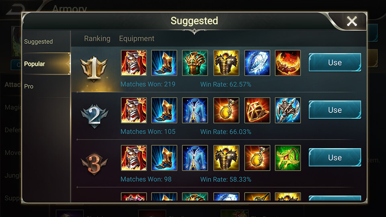Select the green amulet item in rank 3
386x217 pixels.
(x=288, y=158)
